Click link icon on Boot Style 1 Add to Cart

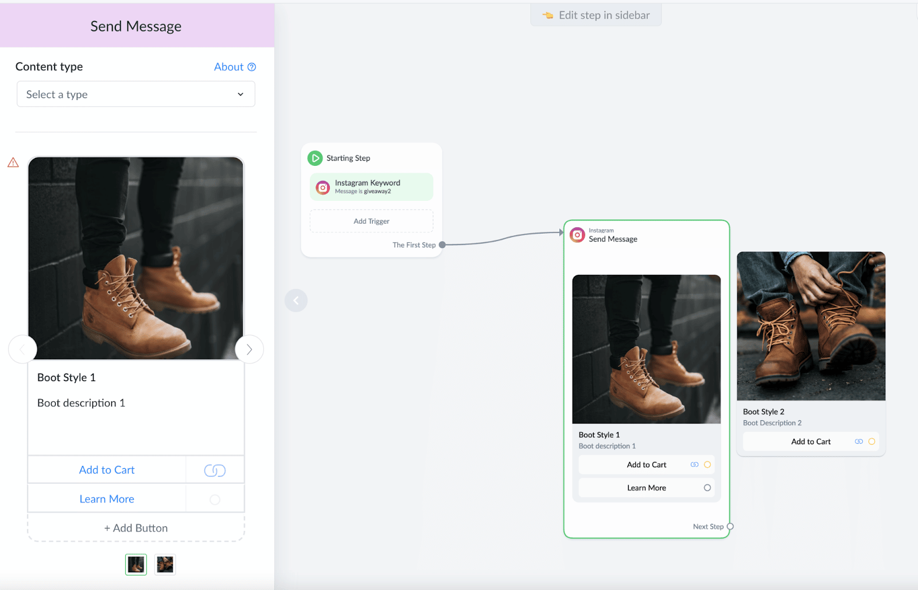(694, 465)
